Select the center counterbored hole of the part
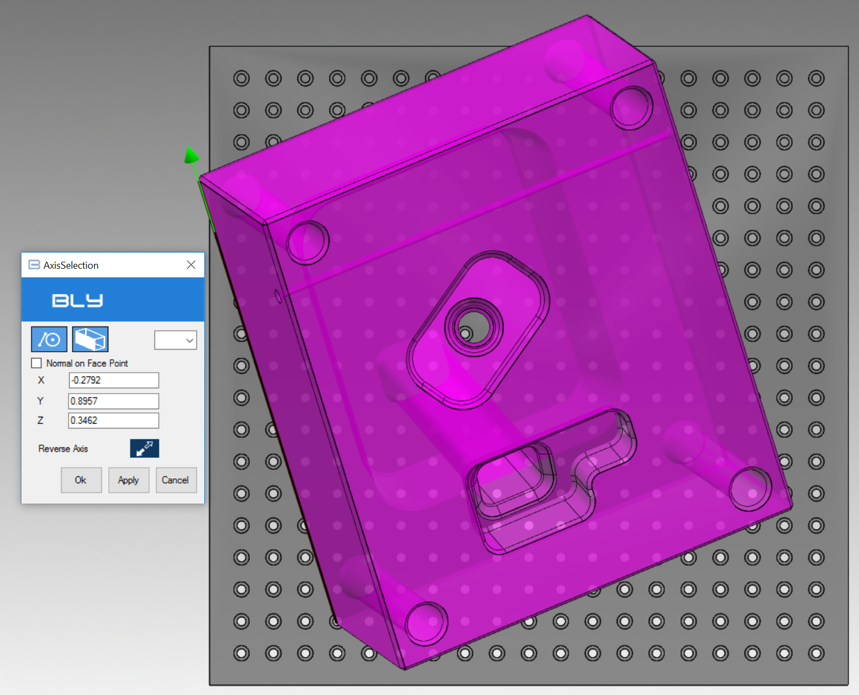 (x=474, y=327)
